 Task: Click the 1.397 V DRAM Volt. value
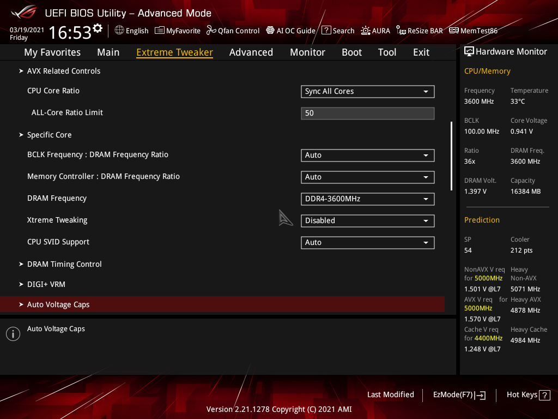[x=475, y=191]
